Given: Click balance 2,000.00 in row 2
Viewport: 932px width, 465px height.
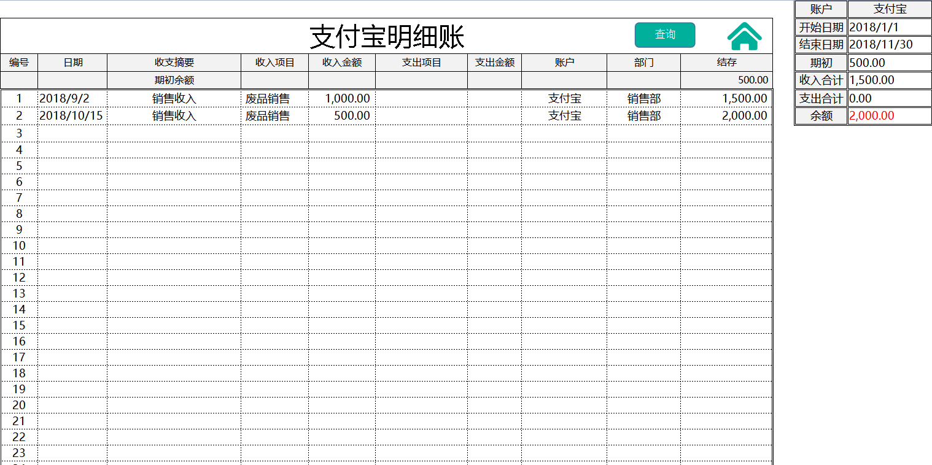Looking at the screenshot, I should 726,116.
